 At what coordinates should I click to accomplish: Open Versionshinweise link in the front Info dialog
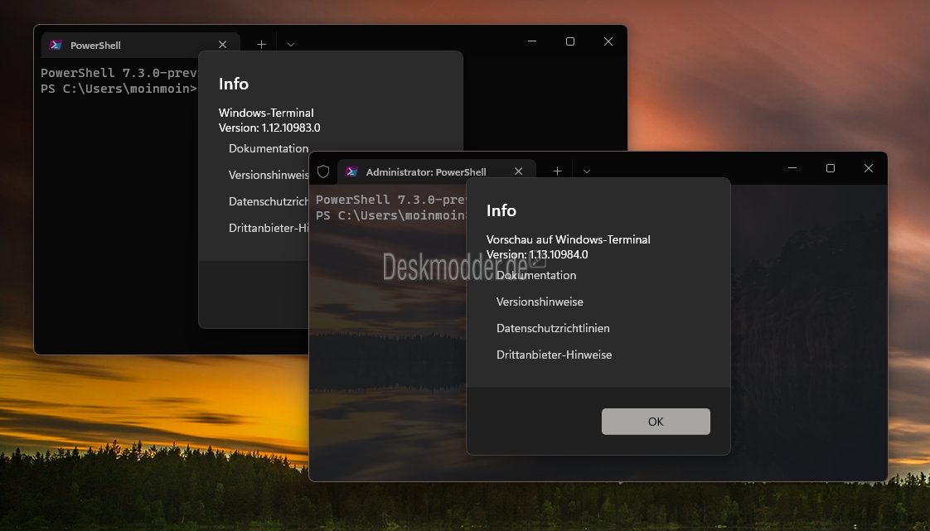pos(540,302)
